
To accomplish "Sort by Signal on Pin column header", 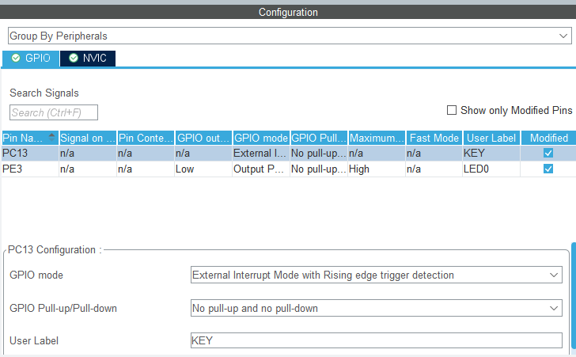I will 88,138.
